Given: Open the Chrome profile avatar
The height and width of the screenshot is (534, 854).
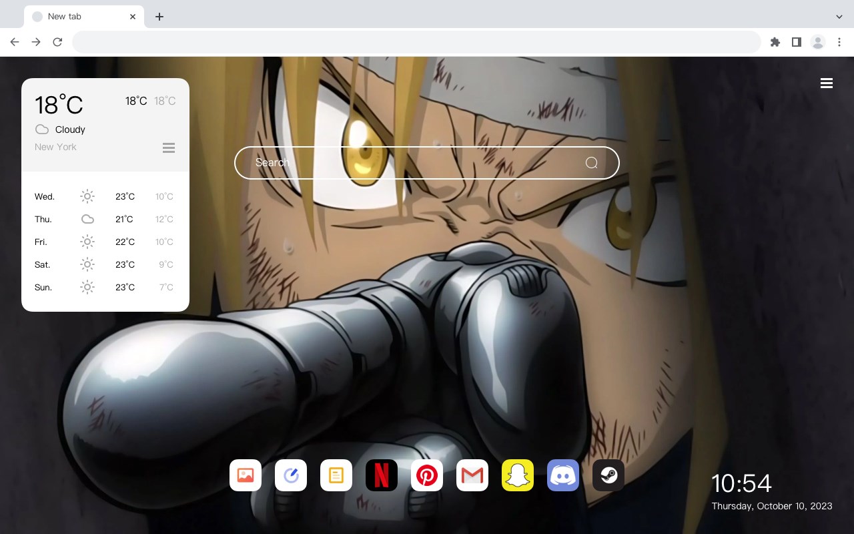Looking at the screenshot, I should tap(818, 42).
